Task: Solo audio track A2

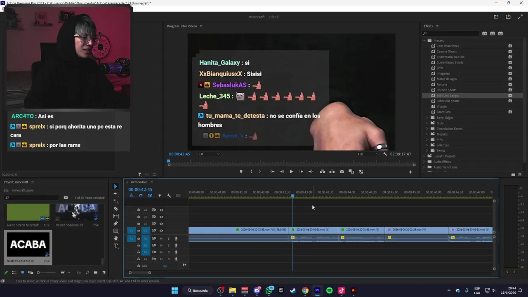Action: (x=168, y=245)
